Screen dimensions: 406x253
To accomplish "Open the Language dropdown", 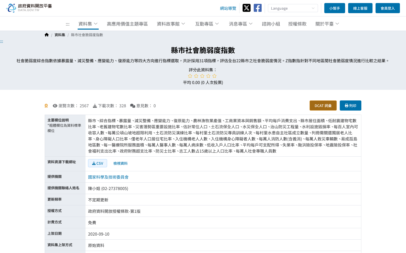I will point(293,8).
